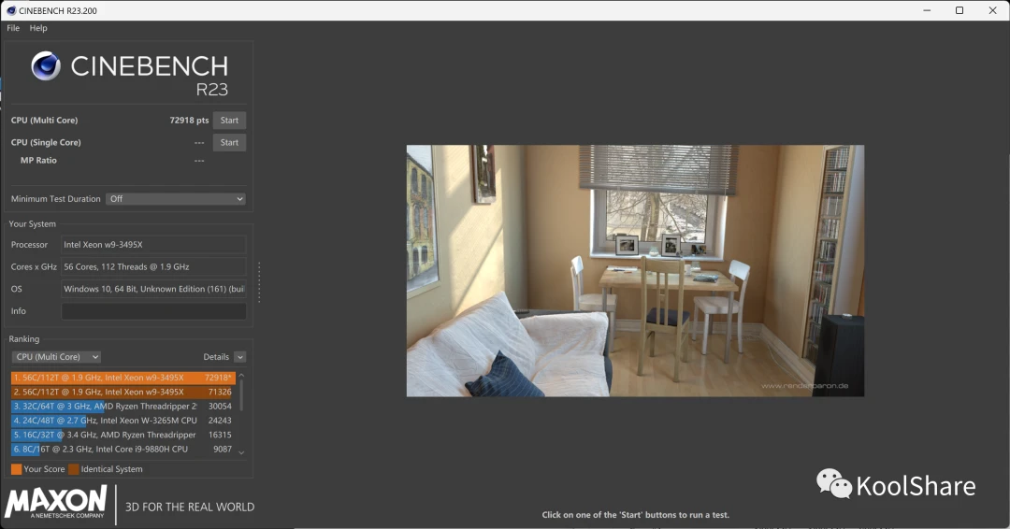Click the Cinebench title bar app icon
Screen dimensions: 1010x529
click(x=11, y=10)
